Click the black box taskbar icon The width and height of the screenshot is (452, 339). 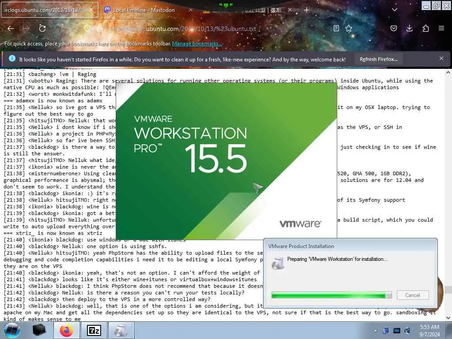39,330
